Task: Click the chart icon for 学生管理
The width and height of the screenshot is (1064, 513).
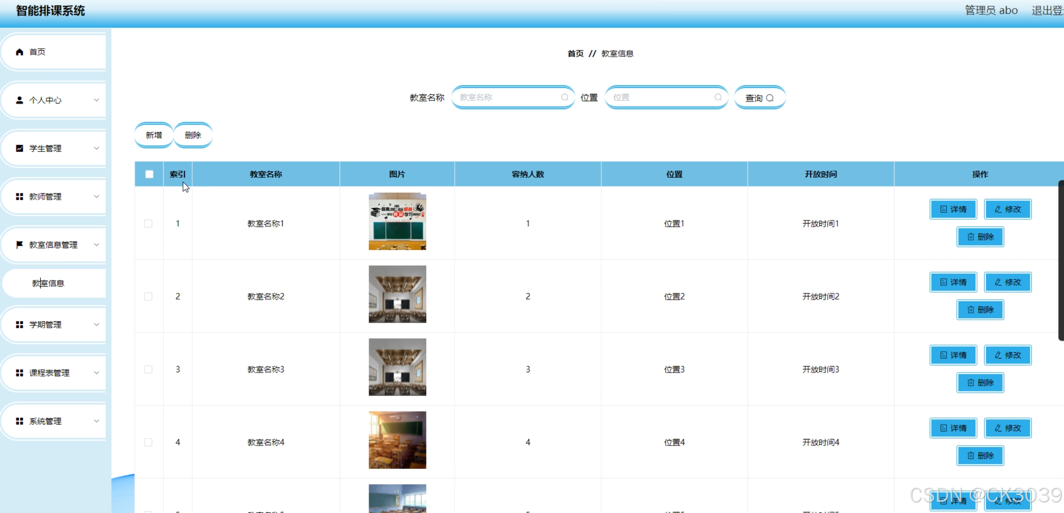Action: [x=20, y=148]
